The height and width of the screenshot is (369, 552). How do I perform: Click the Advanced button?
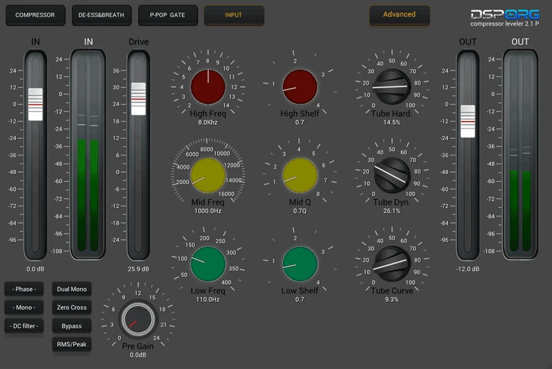(x=400, y=15)
